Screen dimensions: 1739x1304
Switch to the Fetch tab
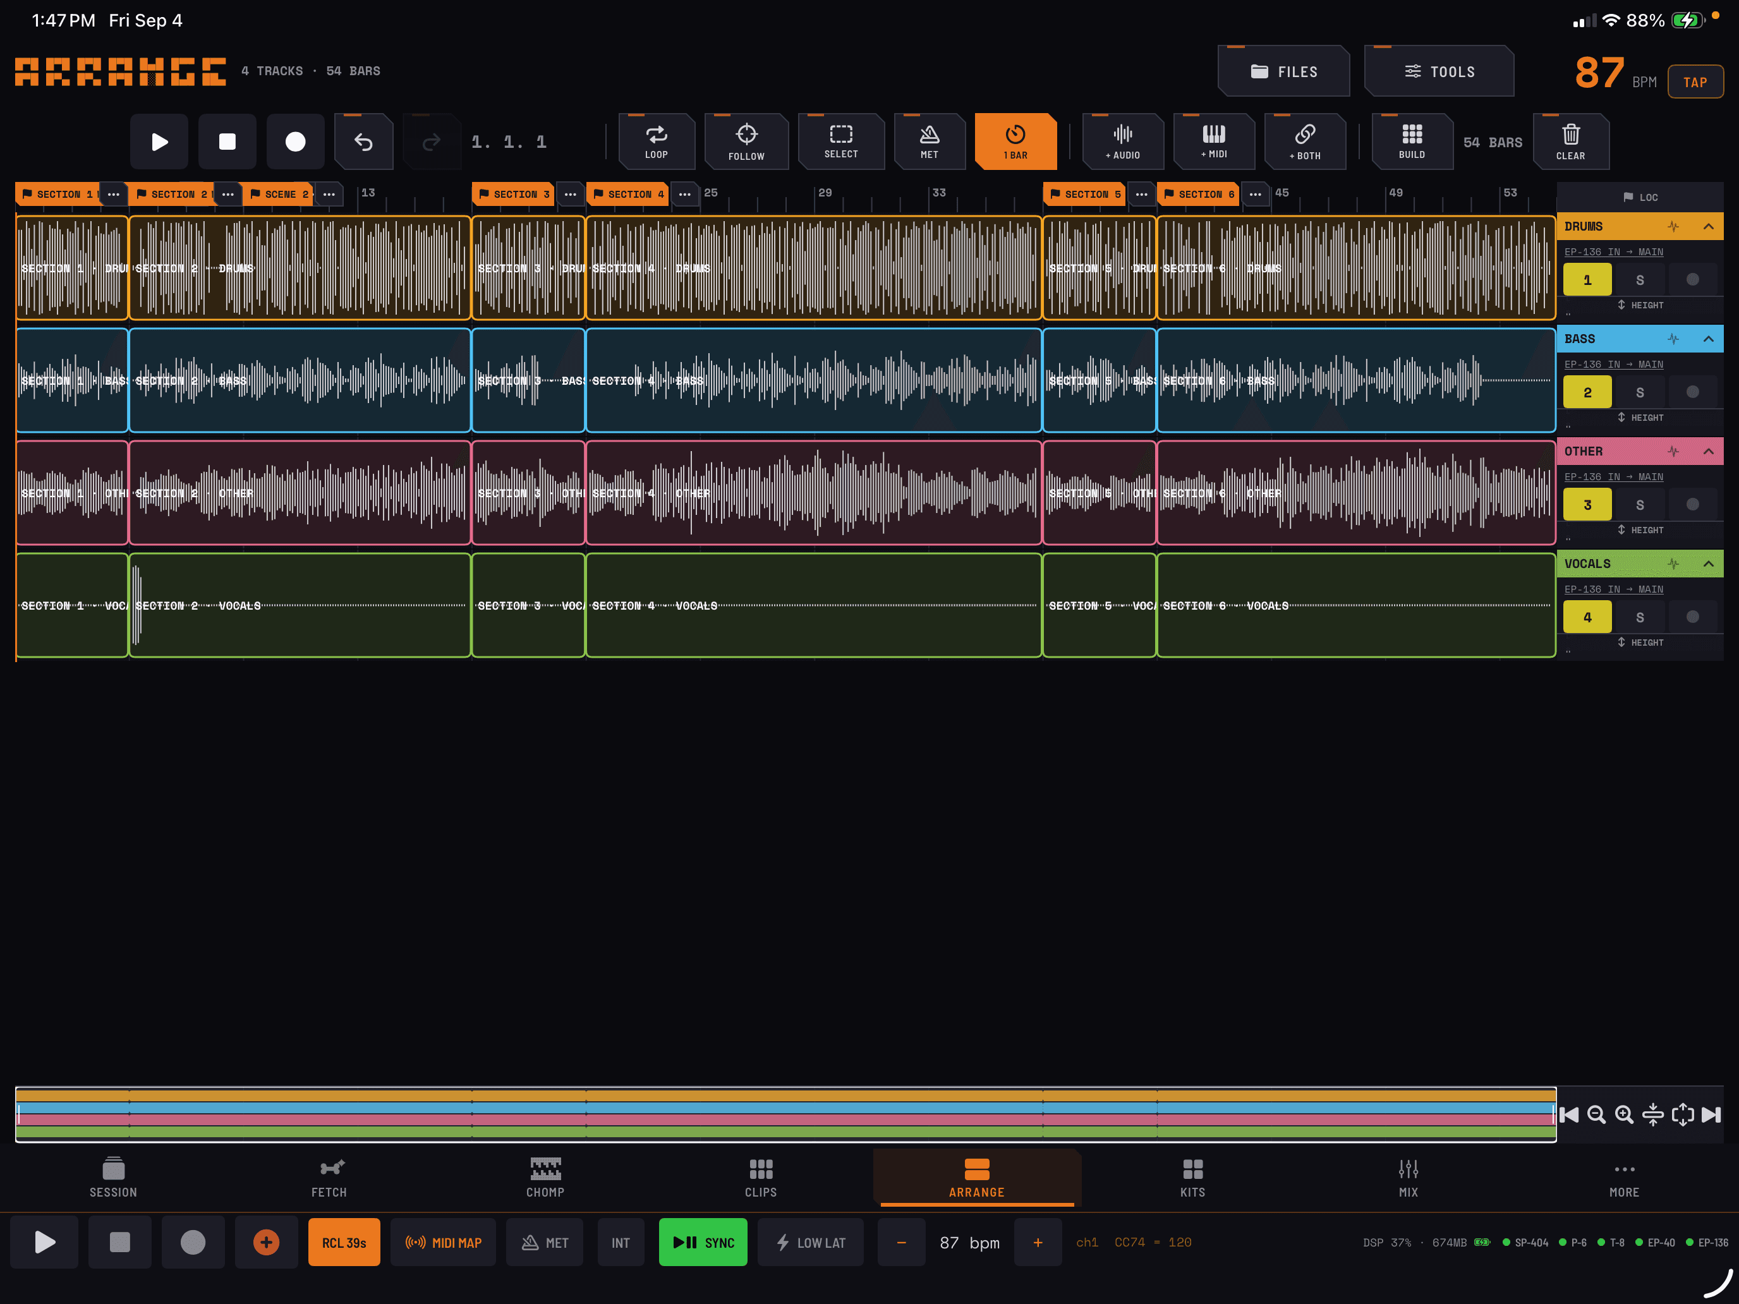(x=329, y=1178)
